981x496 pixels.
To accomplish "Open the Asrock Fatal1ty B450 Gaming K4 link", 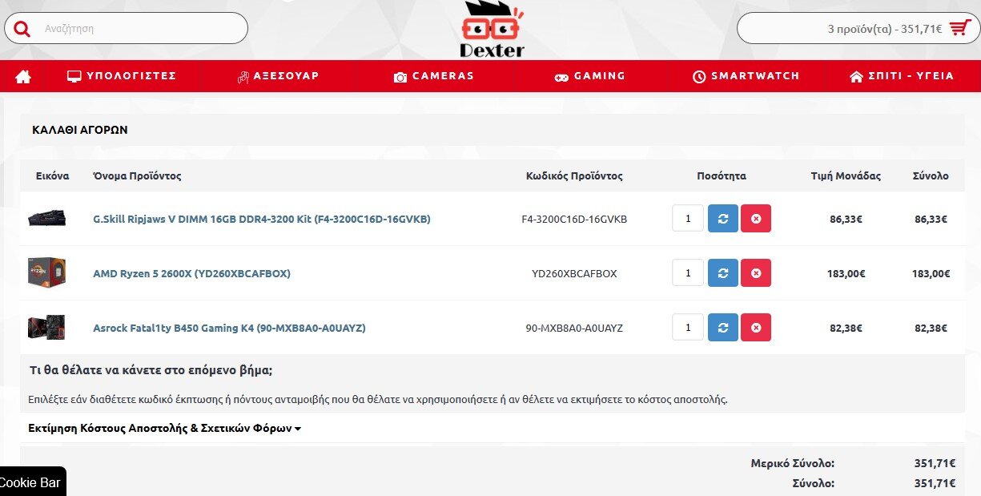I will tap(229, 328).
